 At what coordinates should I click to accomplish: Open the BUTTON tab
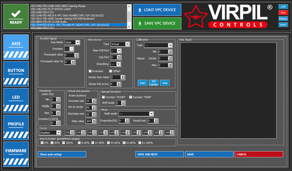point(16,71)
